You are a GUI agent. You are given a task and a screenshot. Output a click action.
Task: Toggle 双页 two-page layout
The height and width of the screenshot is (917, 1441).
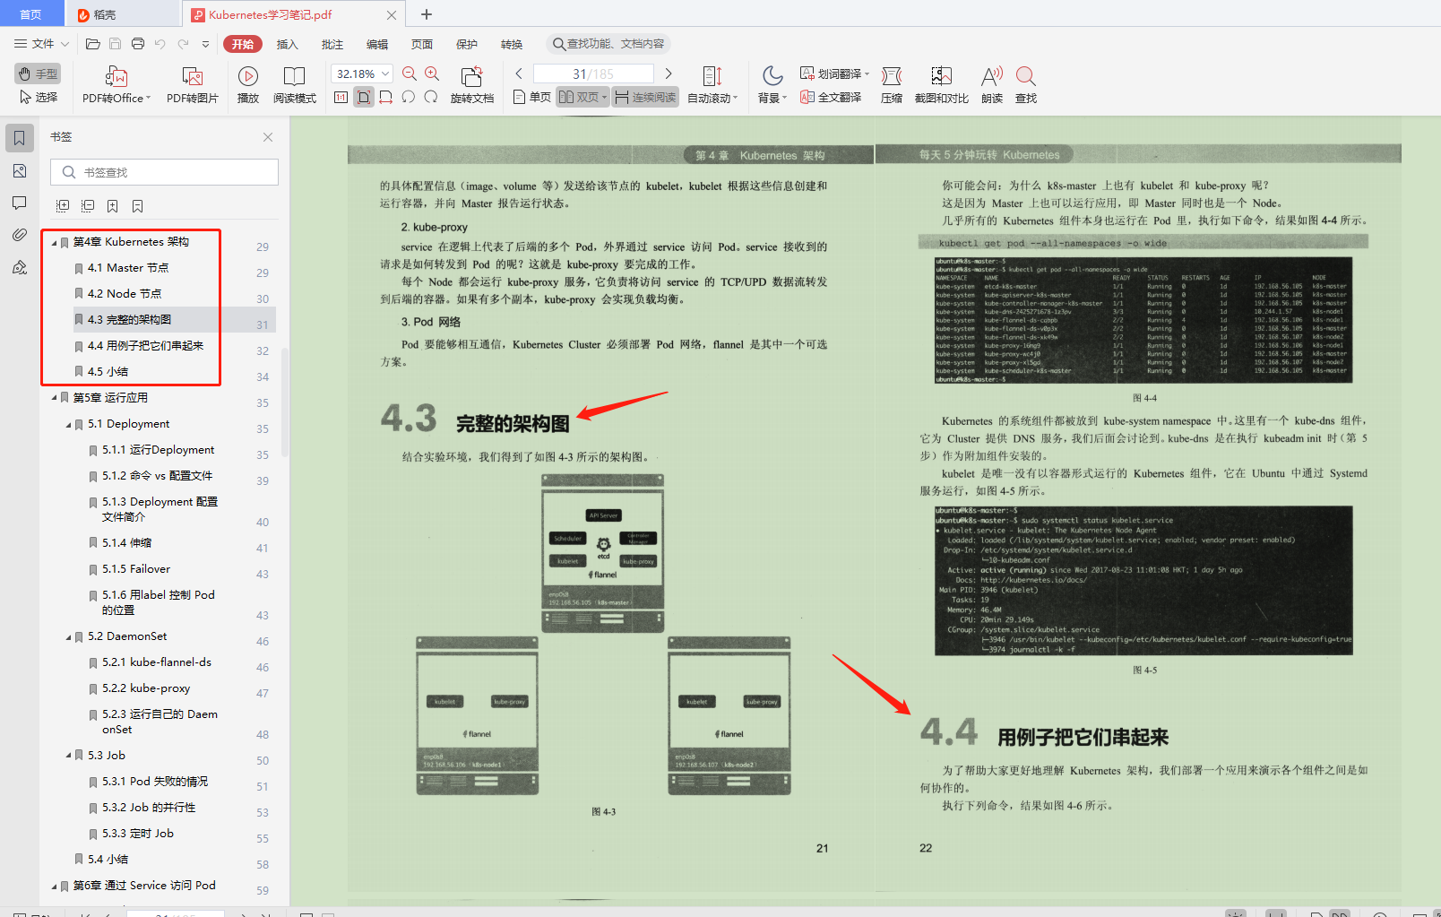[582, 97]
